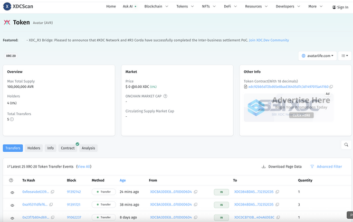353x222 pixels.
Task: Open block 91392142 link
Action: click(74, 192)
